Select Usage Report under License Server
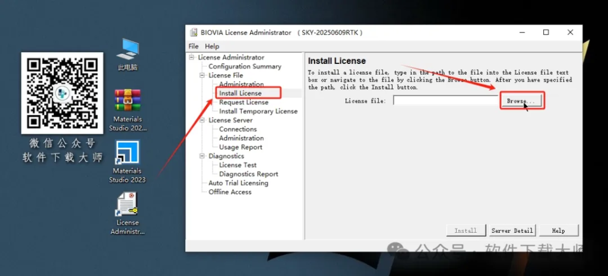 240,147
